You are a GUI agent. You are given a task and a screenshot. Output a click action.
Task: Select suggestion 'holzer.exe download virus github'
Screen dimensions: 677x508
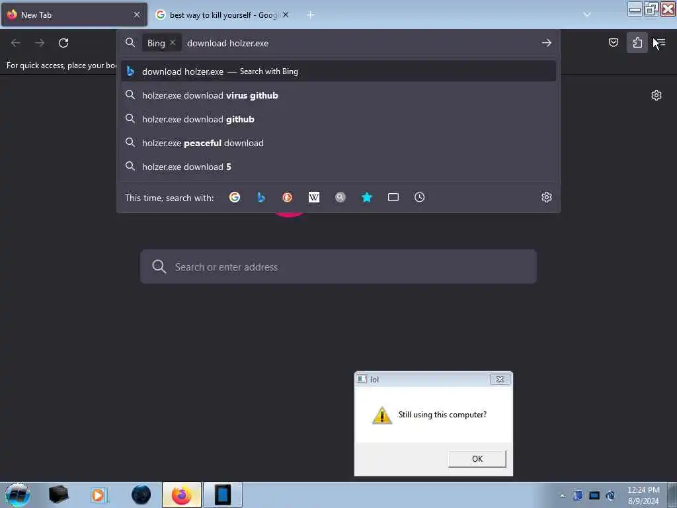click(338, 95)
